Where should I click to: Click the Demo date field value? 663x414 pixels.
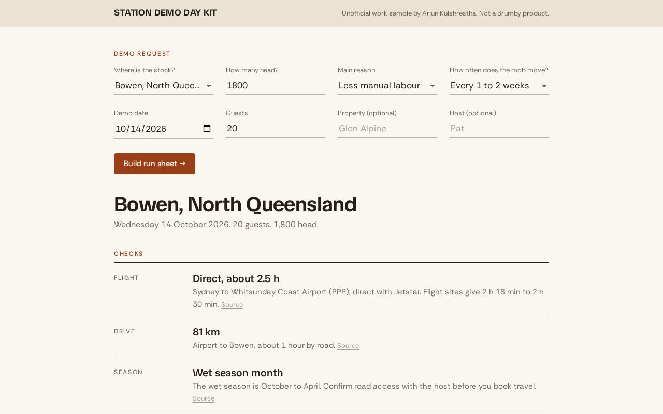[141, 129]
